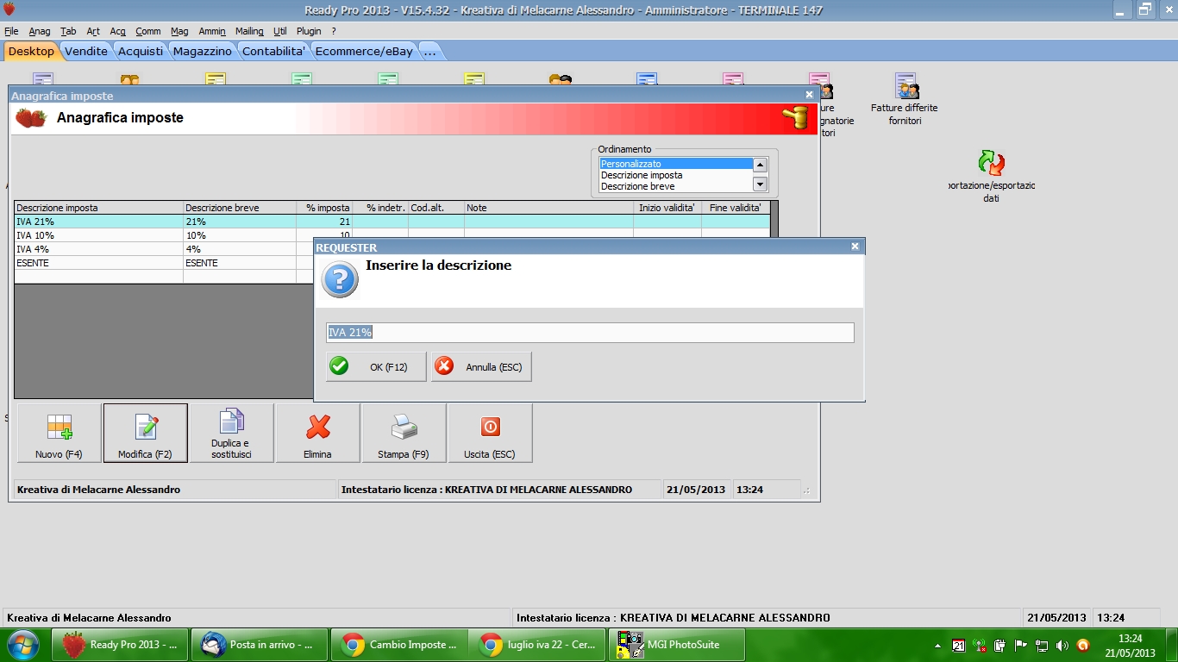Click the Ordinamento list scroll up arrow

[x=760, y=165]
